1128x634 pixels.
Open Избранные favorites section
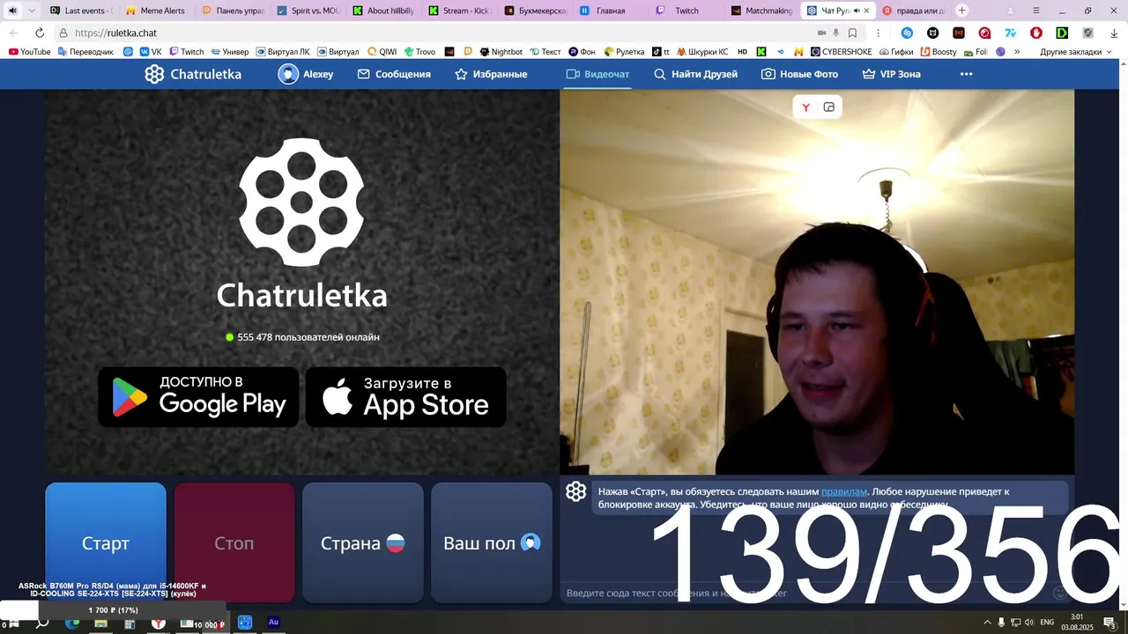[491, 74]
